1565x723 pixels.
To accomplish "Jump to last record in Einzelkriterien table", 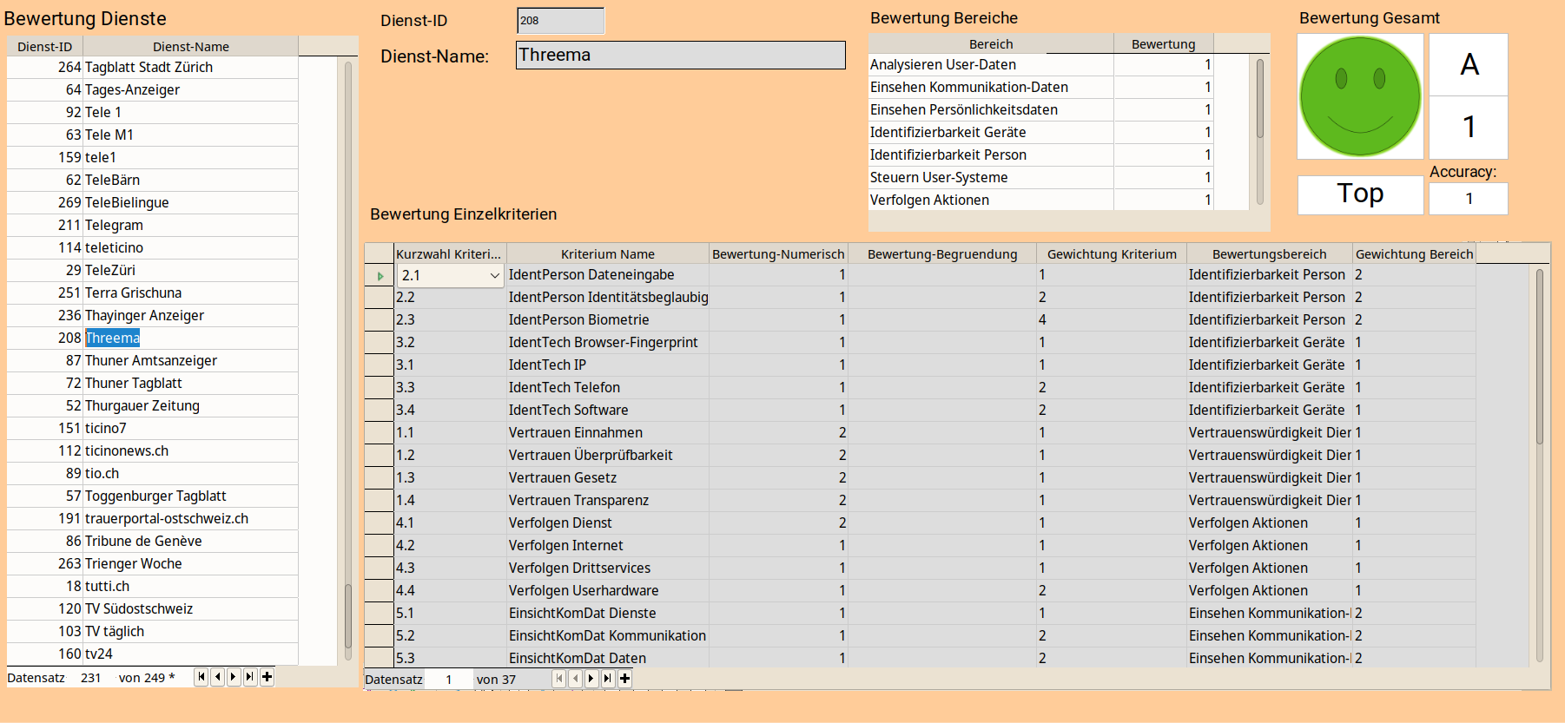I will click(x=608, y=679).
